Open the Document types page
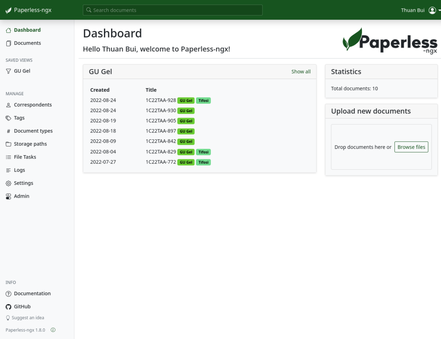The width and height of the screenshot is (441, 339). pos(33,131)
